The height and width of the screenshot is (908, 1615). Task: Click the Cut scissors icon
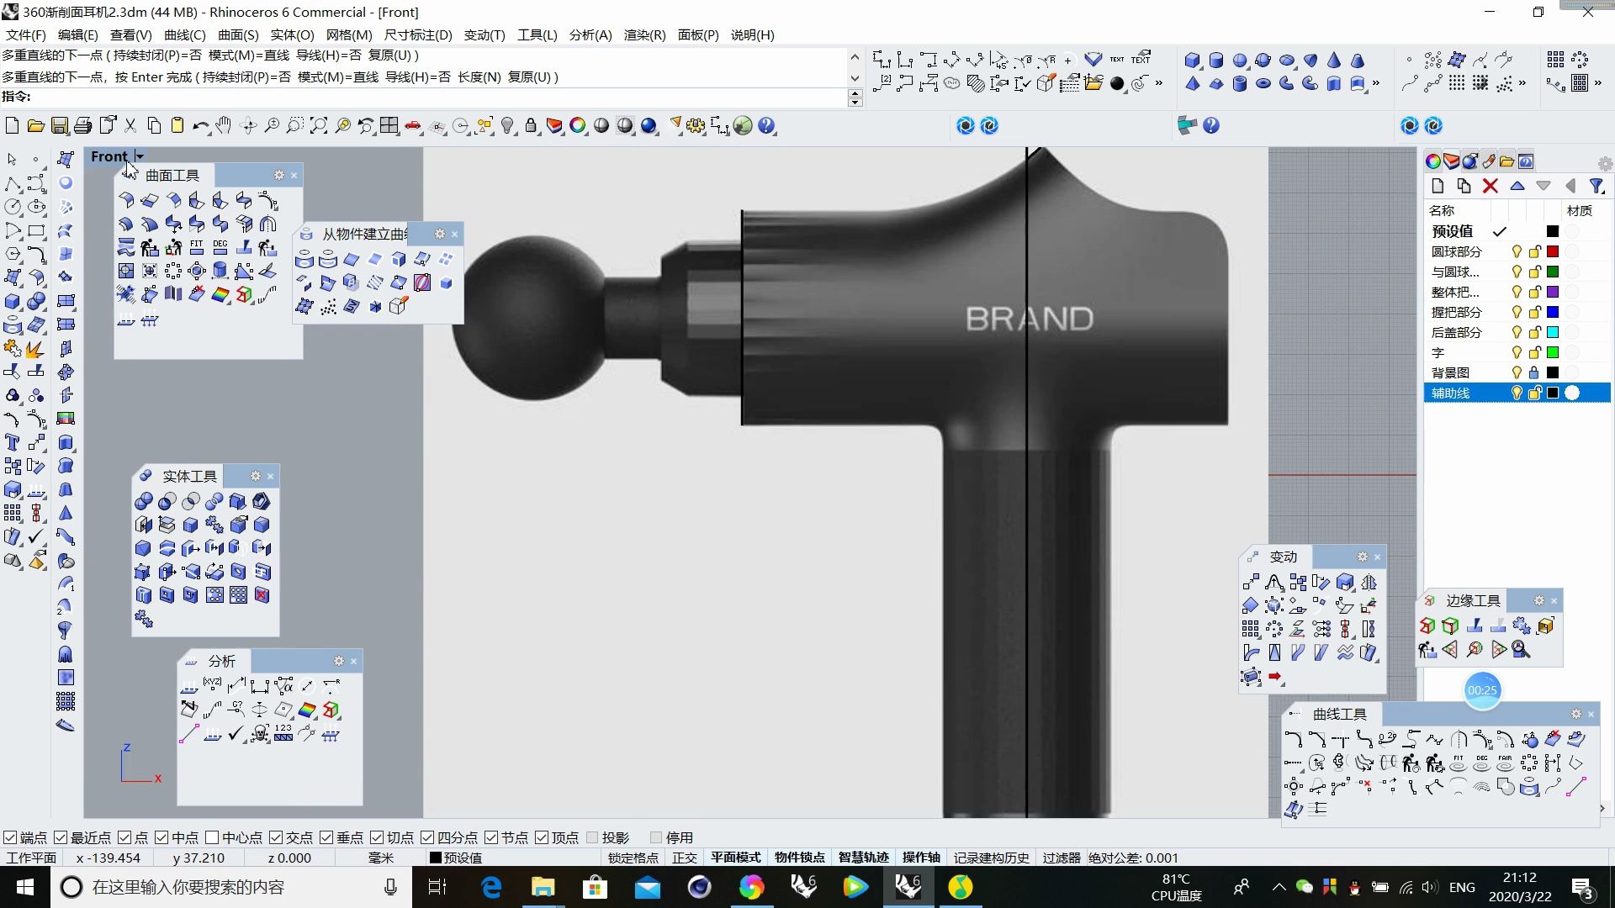[130, 126]
